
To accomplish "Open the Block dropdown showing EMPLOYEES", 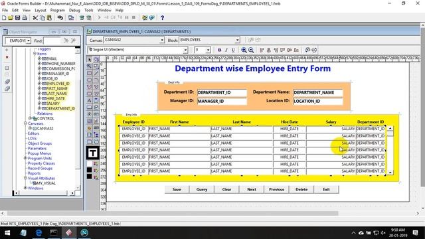I will point(237,40).
